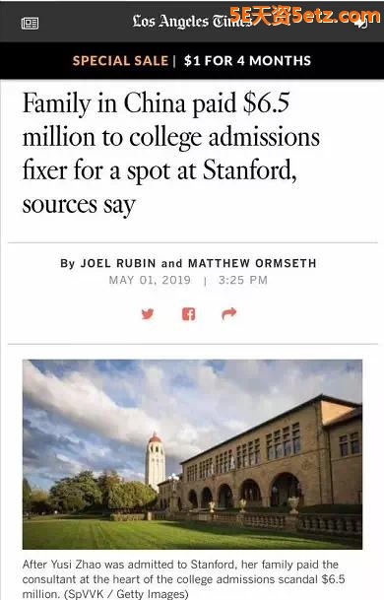
Task: Open author JOEL RUBIN's profile
Action: [x=118, y=263]
